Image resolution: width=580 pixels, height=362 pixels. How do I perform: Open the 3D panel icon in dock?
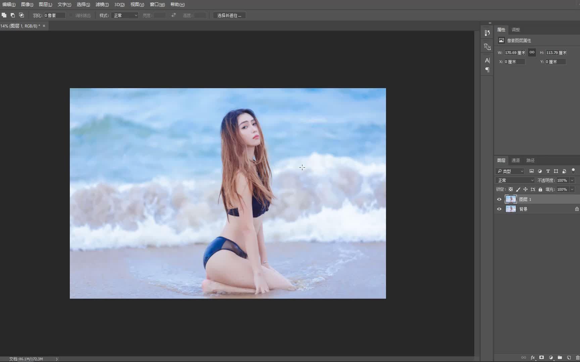coord(487,47)
